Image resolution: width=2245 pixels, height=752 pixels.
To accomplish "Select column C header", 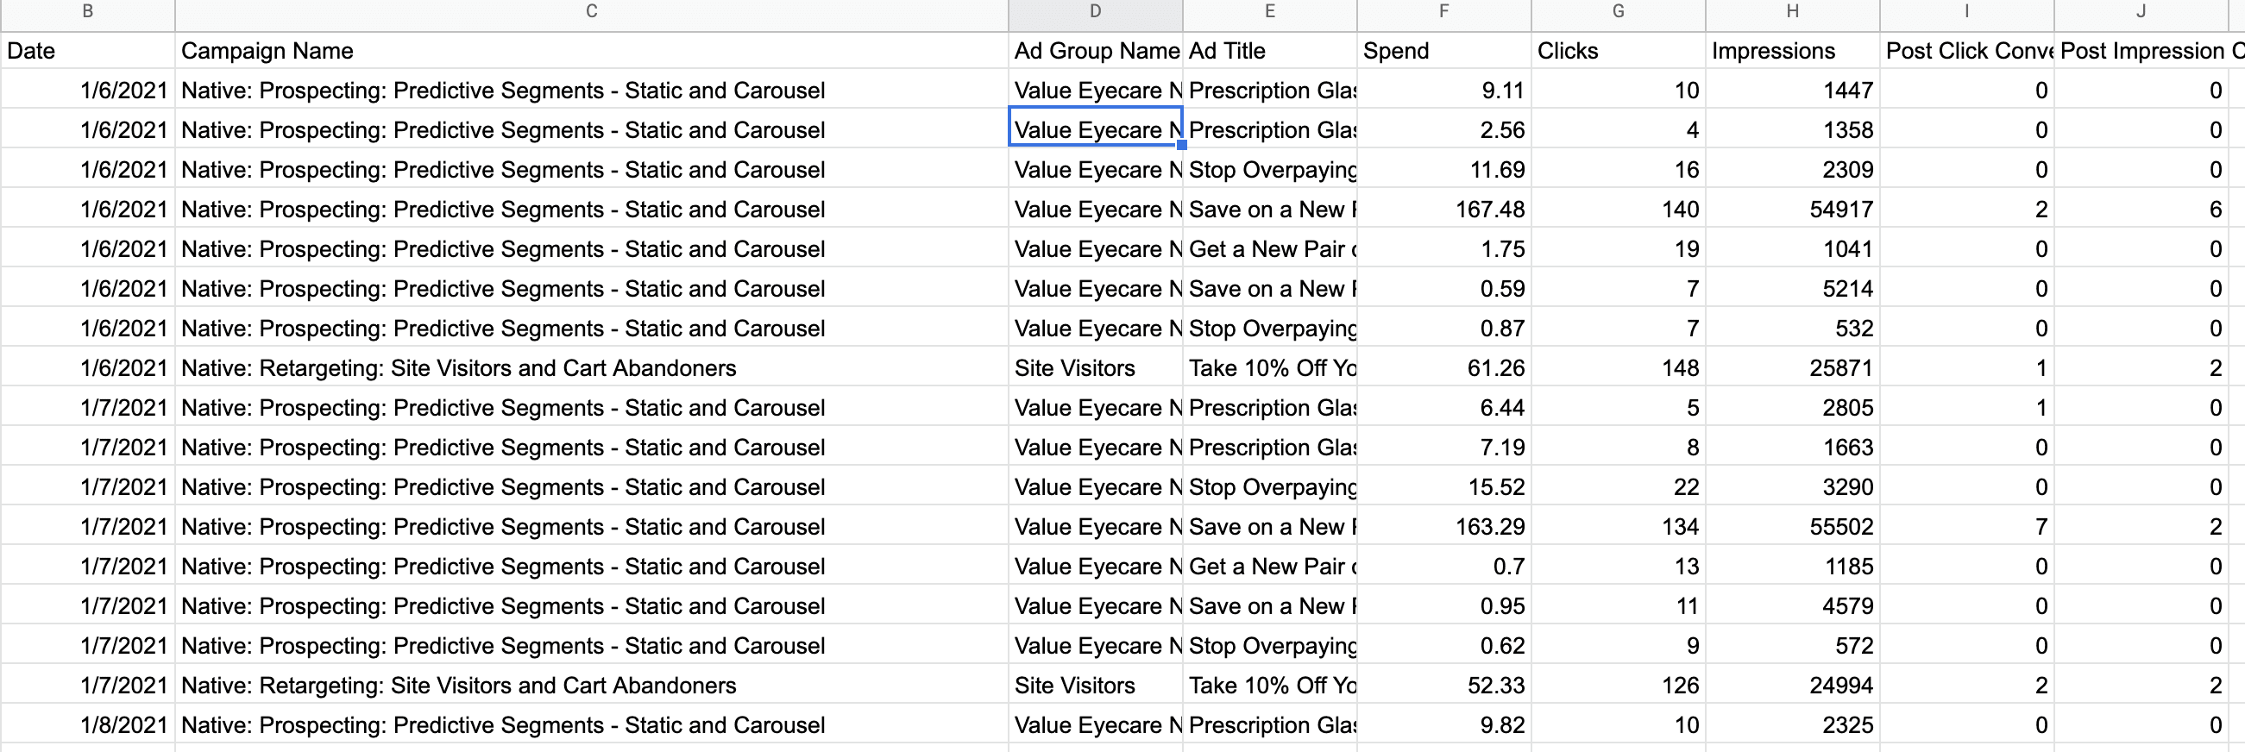I will click(591, 12).
